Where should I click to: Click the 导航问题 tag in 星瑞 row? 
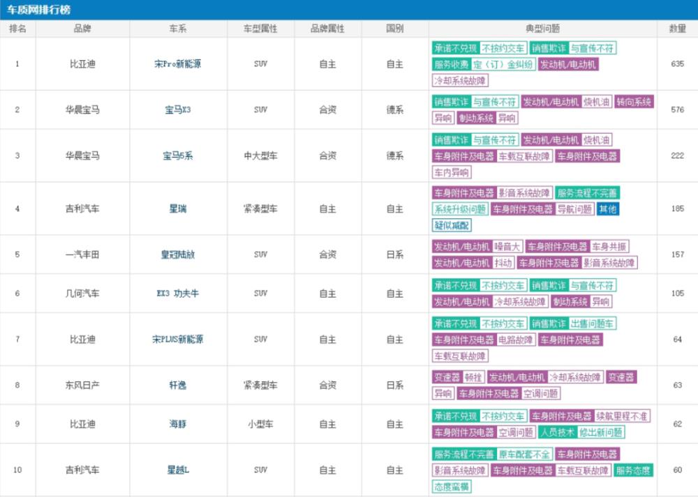pyautogui.click(x=574, y=209)
